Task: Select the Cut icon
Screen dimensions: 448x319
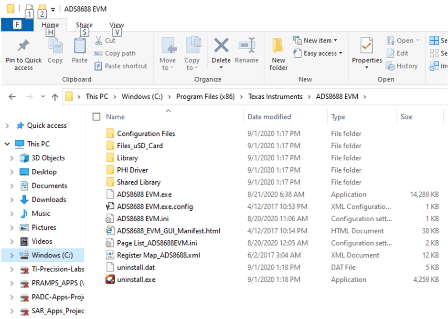Action: [x=100, y=41]
